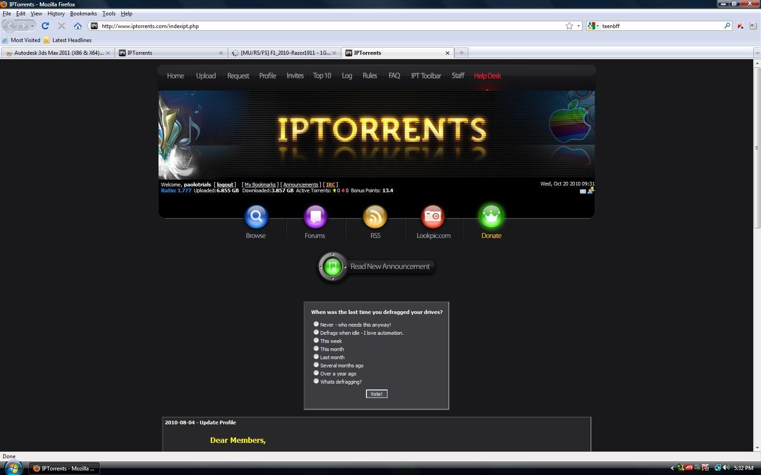This screenshot has height=475, width=761.
Task: Select 'Defrags when idle' poll option
Action: coord(316,332)
